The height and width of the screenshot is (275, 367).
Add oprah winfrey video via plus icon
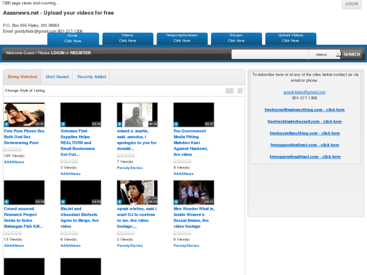(x=120, y=202)
